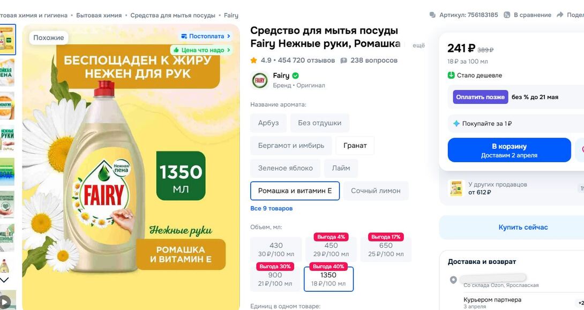The width and height of the screenshot is (584, 310).
Task: Add the product to cart with В корзину
Action: pyautogui.click(x=509, y=150)
